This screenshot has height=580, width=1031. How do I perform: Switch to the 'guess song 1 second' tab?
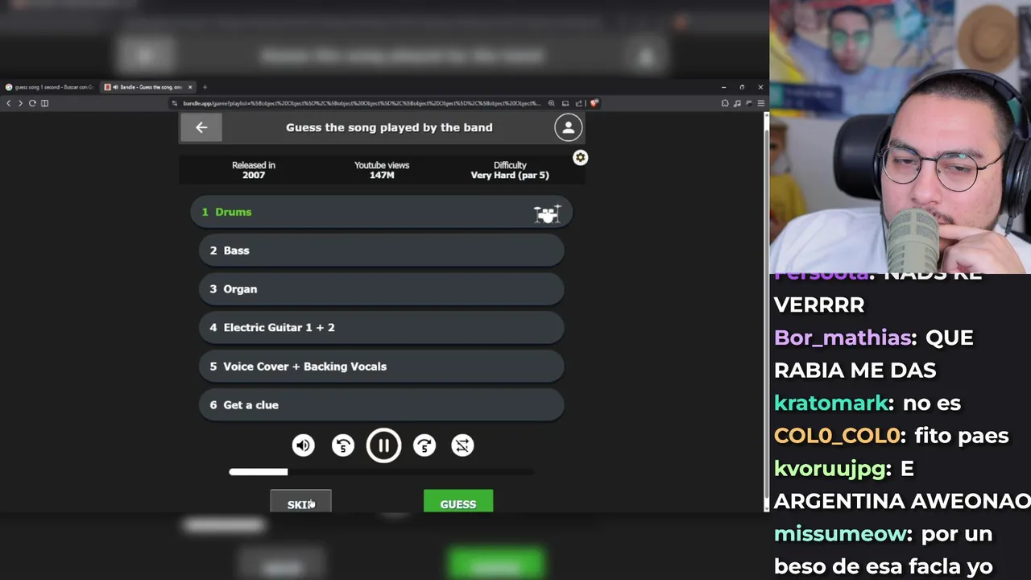pyautogui.click(x=50, y=87)
